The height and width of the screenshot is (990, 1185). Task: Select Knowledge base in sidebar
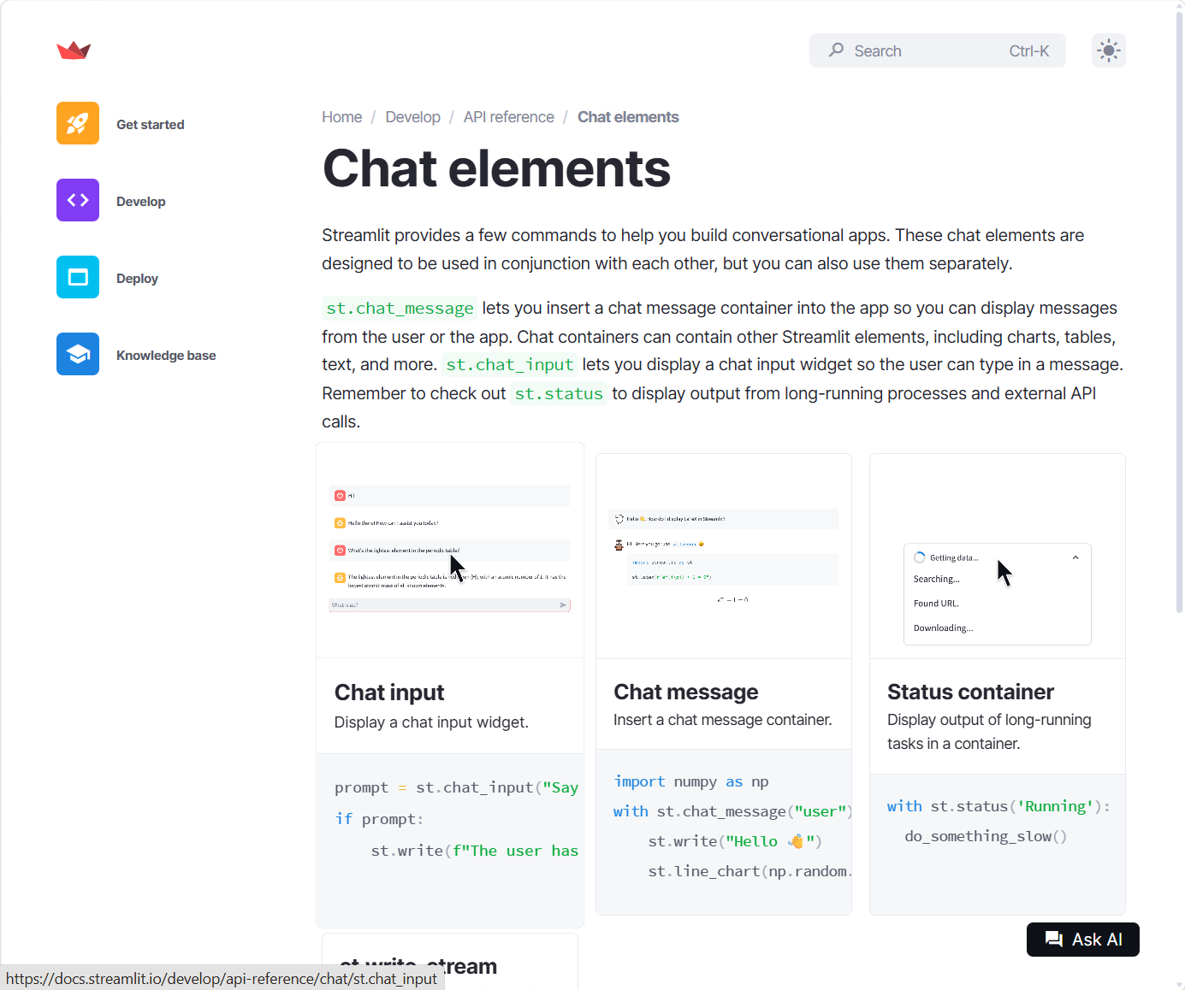tap(166, 356)
